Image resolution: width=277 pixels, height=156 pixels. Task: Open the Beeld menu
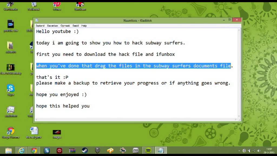pos(76,26)
